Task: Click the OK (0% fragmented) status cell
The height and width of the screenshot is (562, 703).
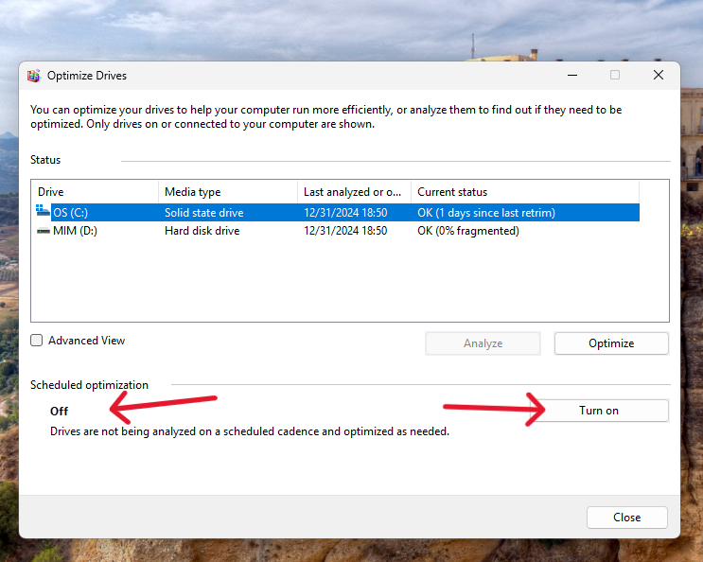Action: [468, 231]
